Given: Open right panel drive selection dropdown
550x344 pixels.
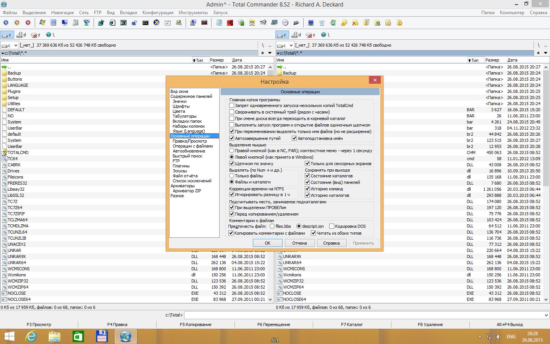Looking at the screenshot, I should [285, 45].
